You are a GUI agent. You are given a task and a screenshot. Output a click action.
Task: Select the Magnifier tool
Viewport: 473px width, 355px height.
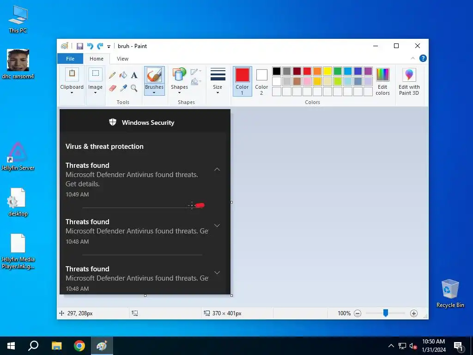pyautogui.click(x=134, y=88)
